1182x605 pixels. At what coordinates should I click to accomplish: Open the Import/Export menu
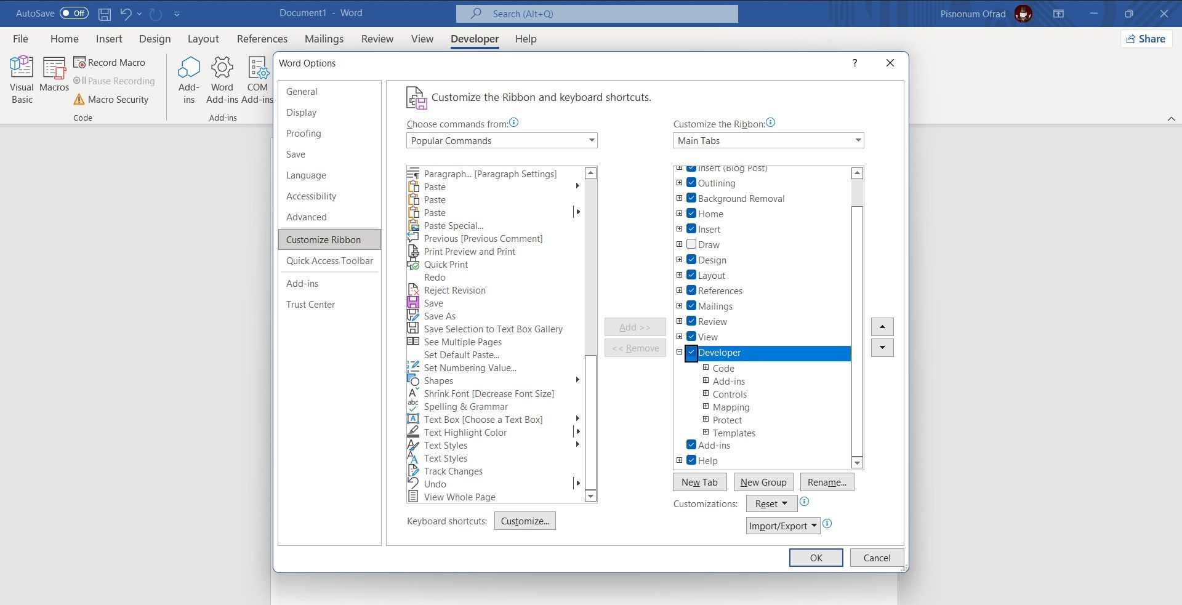[x=782, y=525]
